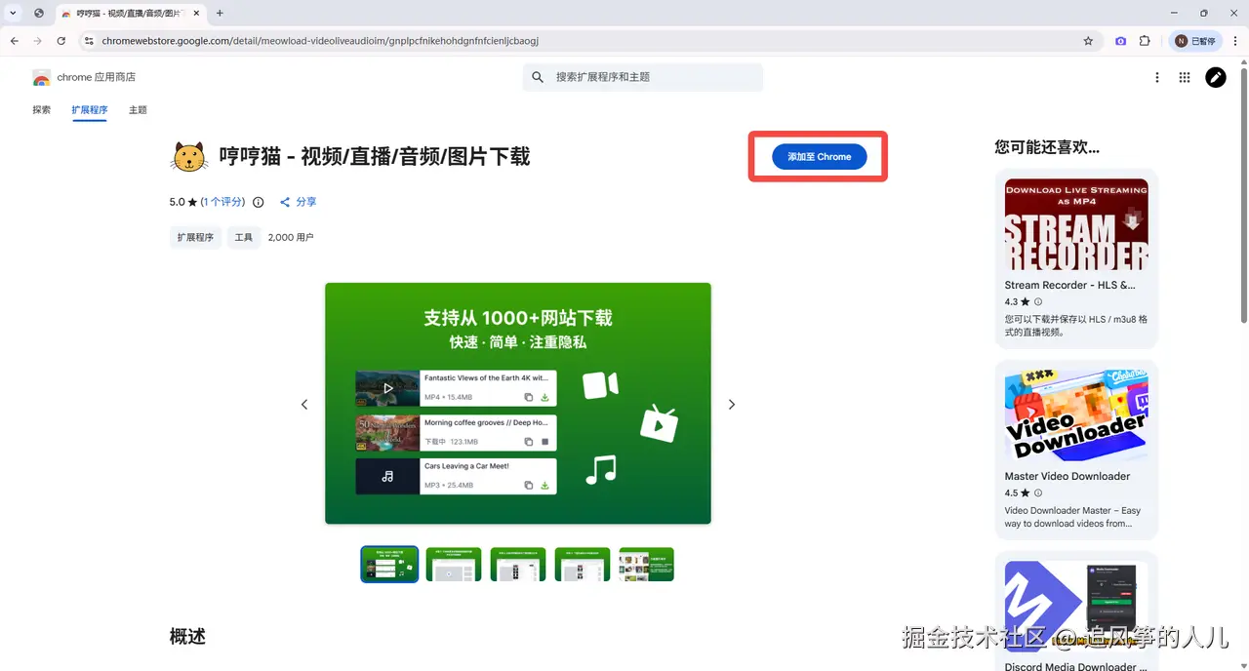The image size is (1249, 671).
Task: Click the page vertical scrollbar
Action: click(1243, 195)
